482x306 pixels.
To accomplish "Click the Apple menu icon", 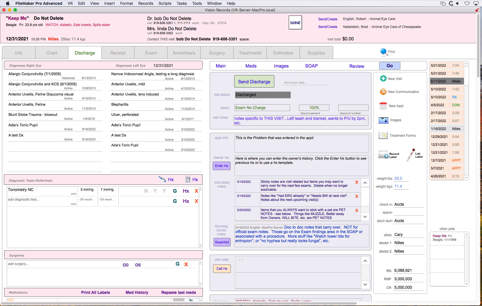I will click(8, 3).
